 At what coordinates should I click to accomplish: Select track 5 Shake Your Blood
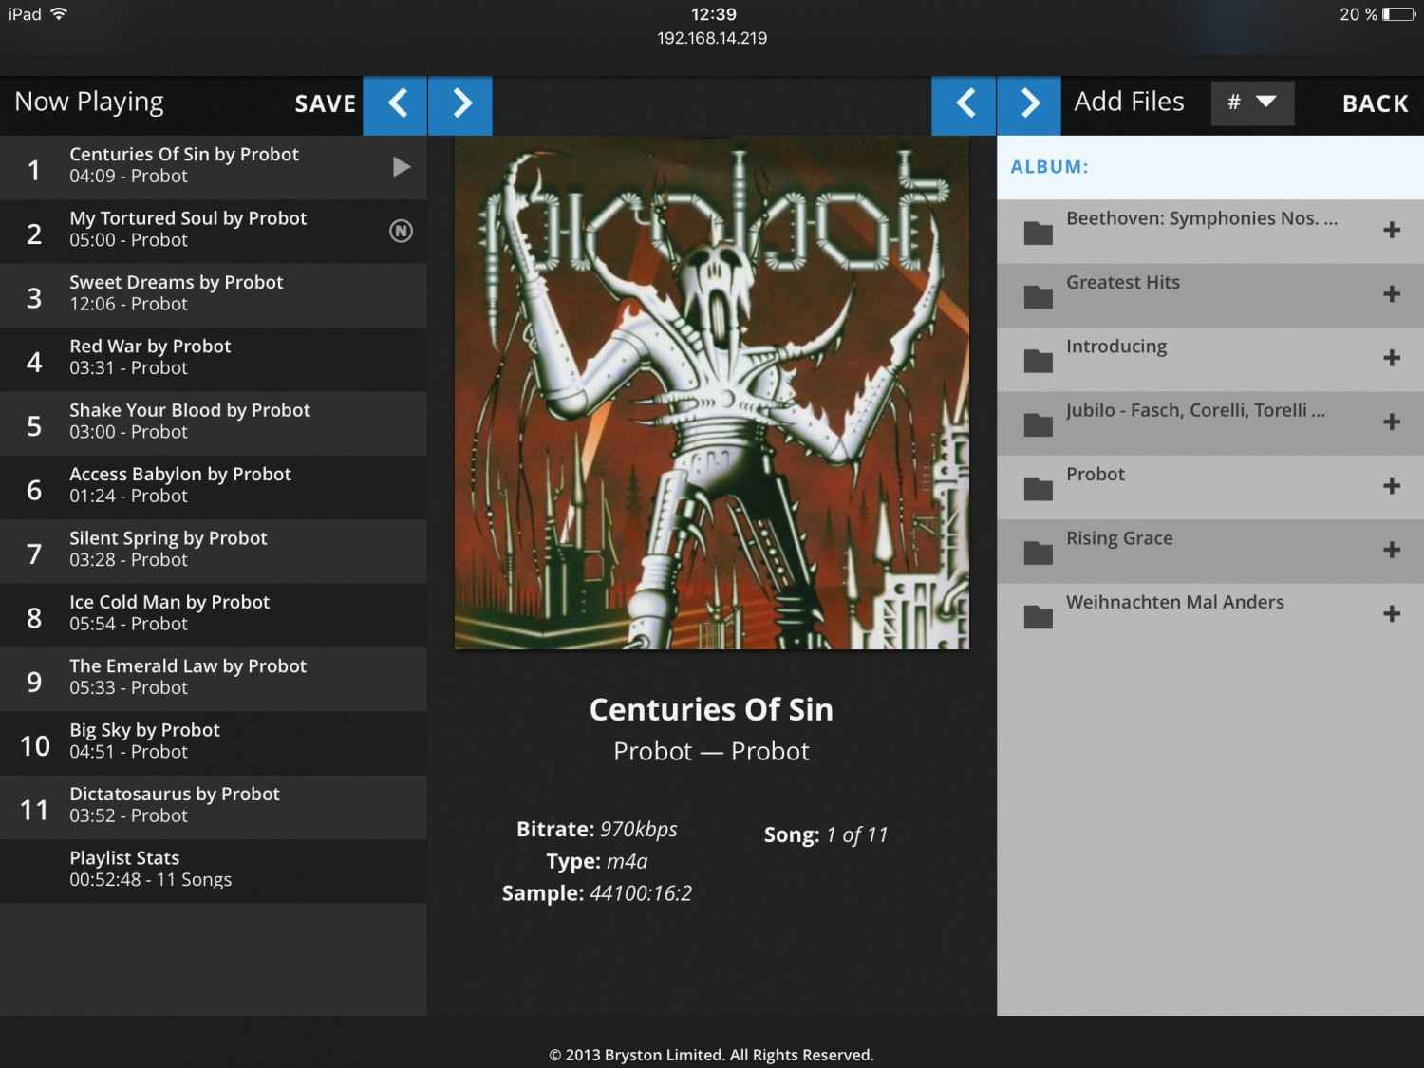pos(214,423)
